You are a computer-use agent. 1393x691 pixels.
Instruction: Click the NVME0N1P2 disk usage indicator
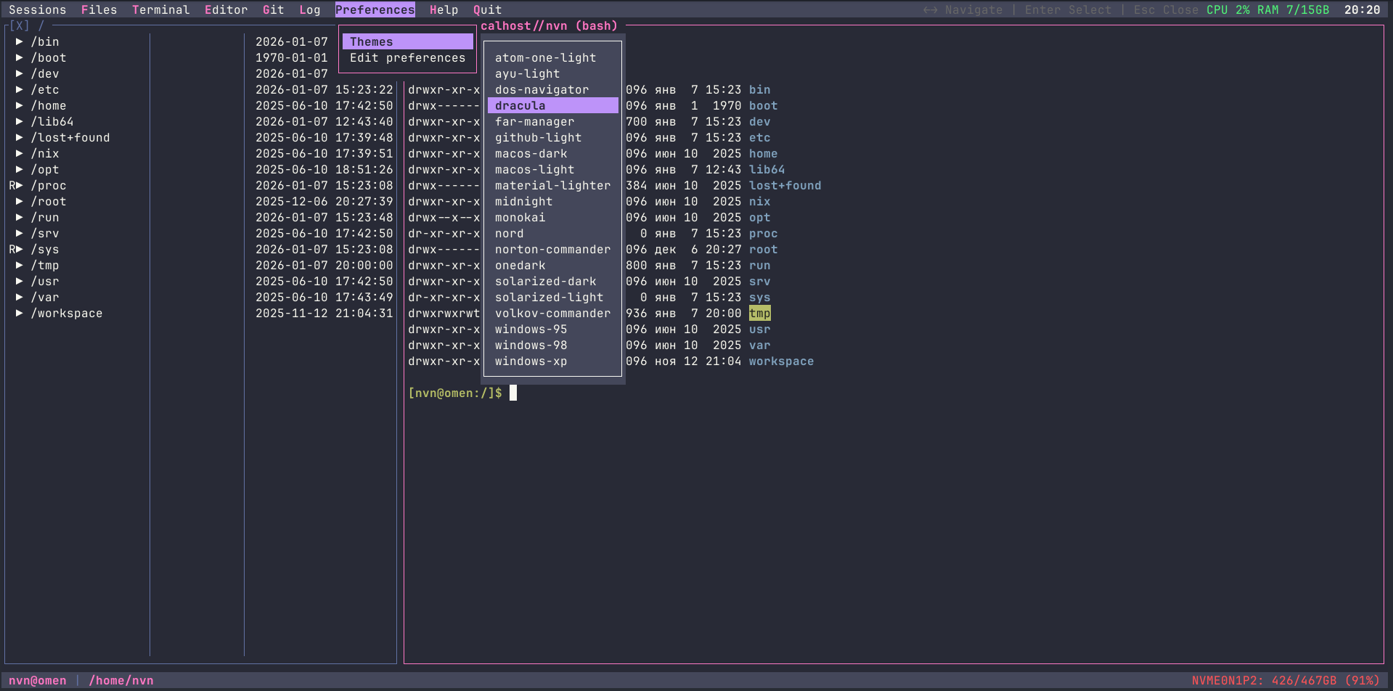pos(1285,681)
